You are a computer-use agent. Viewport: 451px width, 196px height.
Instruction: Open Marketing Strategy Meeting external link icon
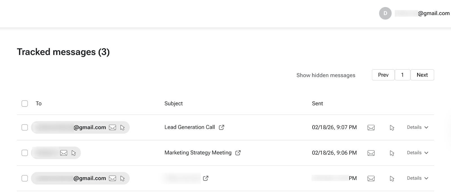click(x=238, y=153)
